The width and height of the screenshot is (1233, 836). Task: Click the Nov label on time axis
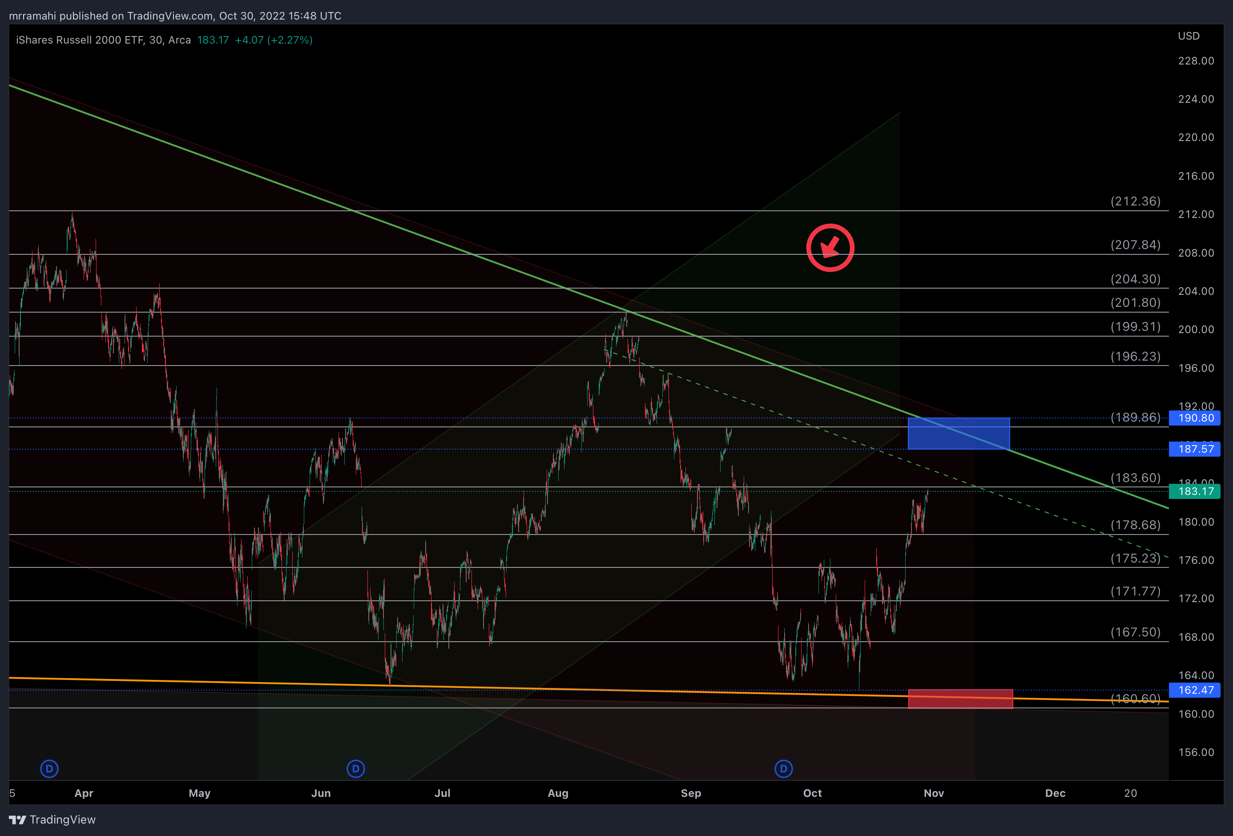(933, 793)
